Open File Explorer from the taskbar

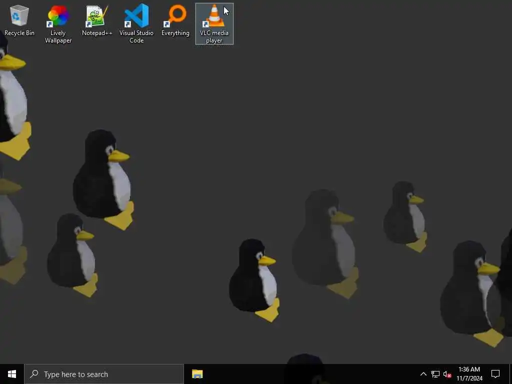[197, 374]
